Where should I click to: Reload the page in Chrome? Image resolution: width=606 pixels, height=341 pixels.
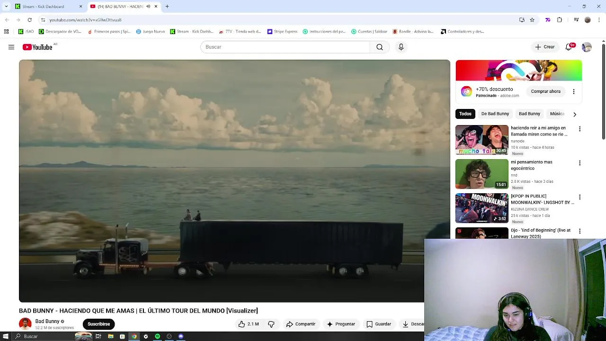point(29,20)
